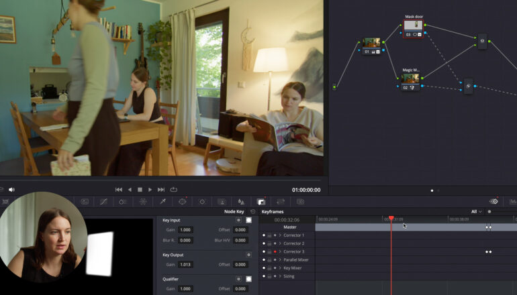
Task: Open the Keyframes palette icon
Action: 493,202
